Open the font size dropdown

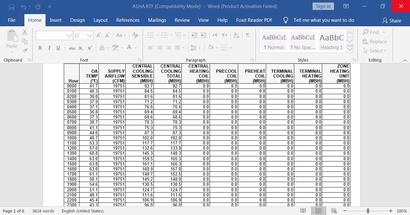coord(90,35)
